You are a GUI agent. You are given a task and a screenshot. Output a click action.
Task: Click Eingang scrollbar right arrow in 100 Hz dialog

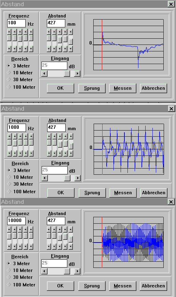click(77, 74)
